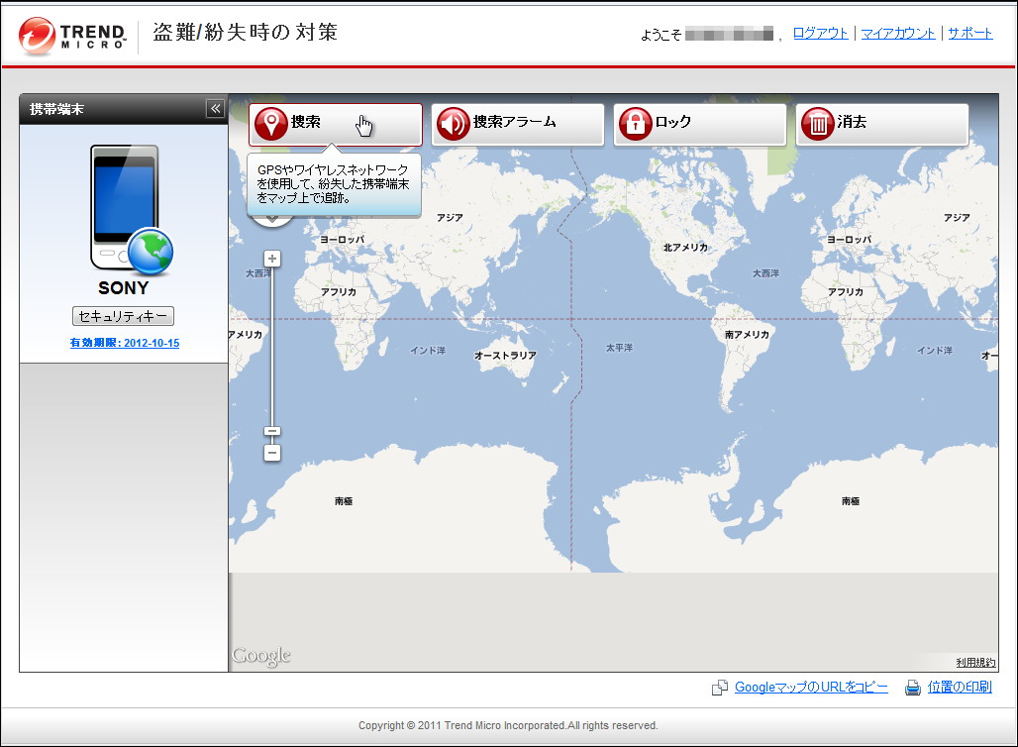1018x747 pixels.
Task: Click the 太平洋 label on the map
Action: pyautogui.click(x=619, y=348)
